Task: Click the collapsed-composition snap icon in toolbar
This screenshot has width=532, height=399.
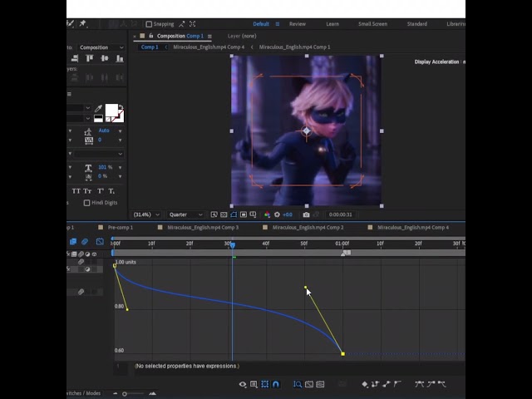Action: tap(192, 24)
